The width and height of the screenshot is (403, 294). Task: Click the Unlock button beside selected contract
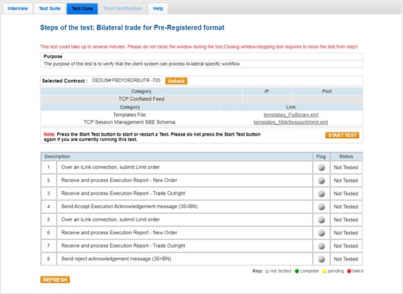tap(176, 81)
